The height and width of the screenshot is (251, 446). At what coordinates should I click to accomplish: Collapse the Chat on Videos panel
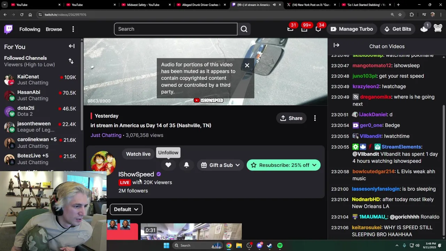[x=336, y=45]
